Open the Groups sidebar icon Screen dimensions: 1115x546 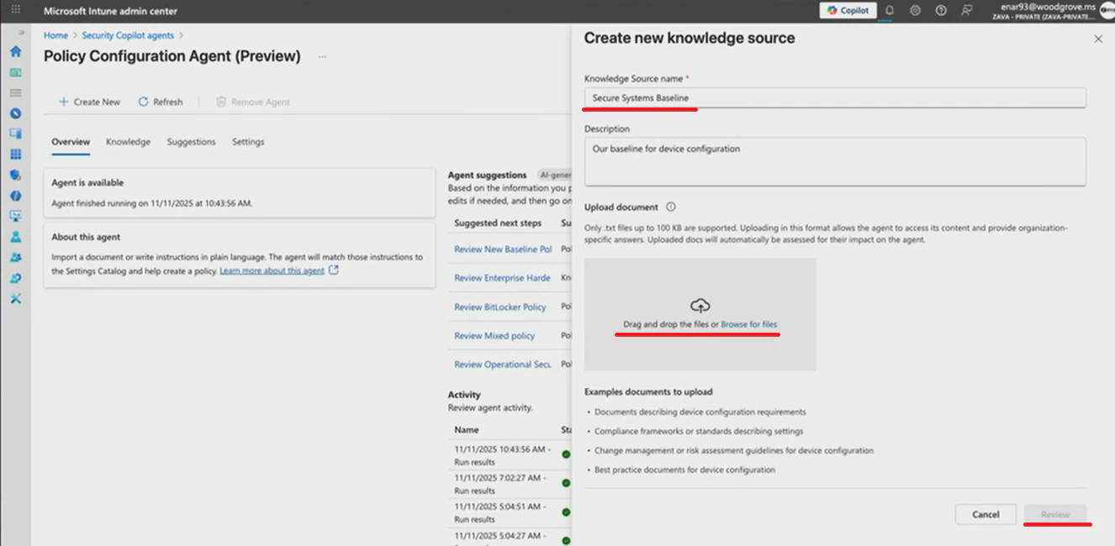pyautogui.click(x=15, y=257)
